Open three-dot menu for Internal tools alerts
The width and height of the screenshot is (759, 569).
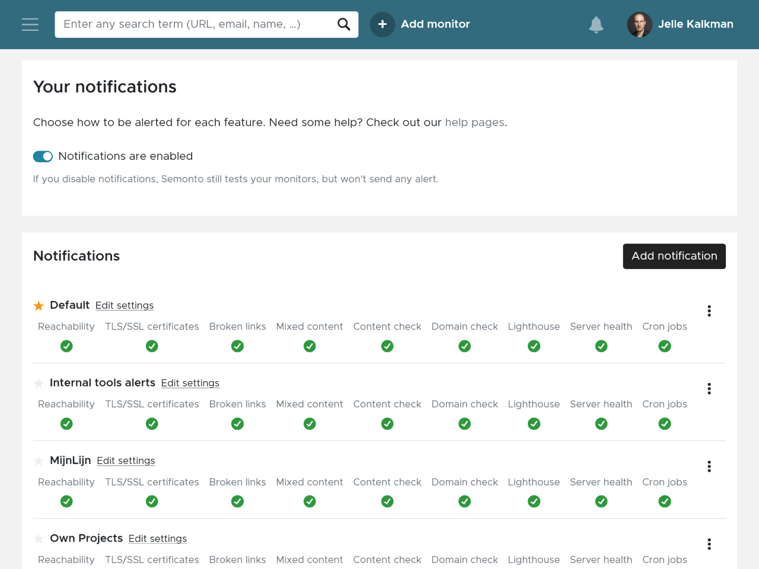(709, 389)
